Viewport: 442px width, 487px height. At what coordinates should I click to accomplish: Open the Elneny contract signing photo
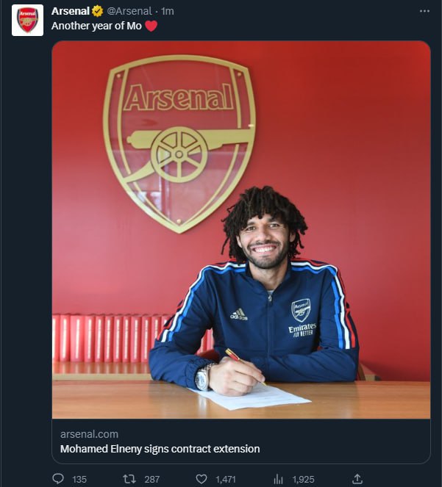(x=240, y=229)
